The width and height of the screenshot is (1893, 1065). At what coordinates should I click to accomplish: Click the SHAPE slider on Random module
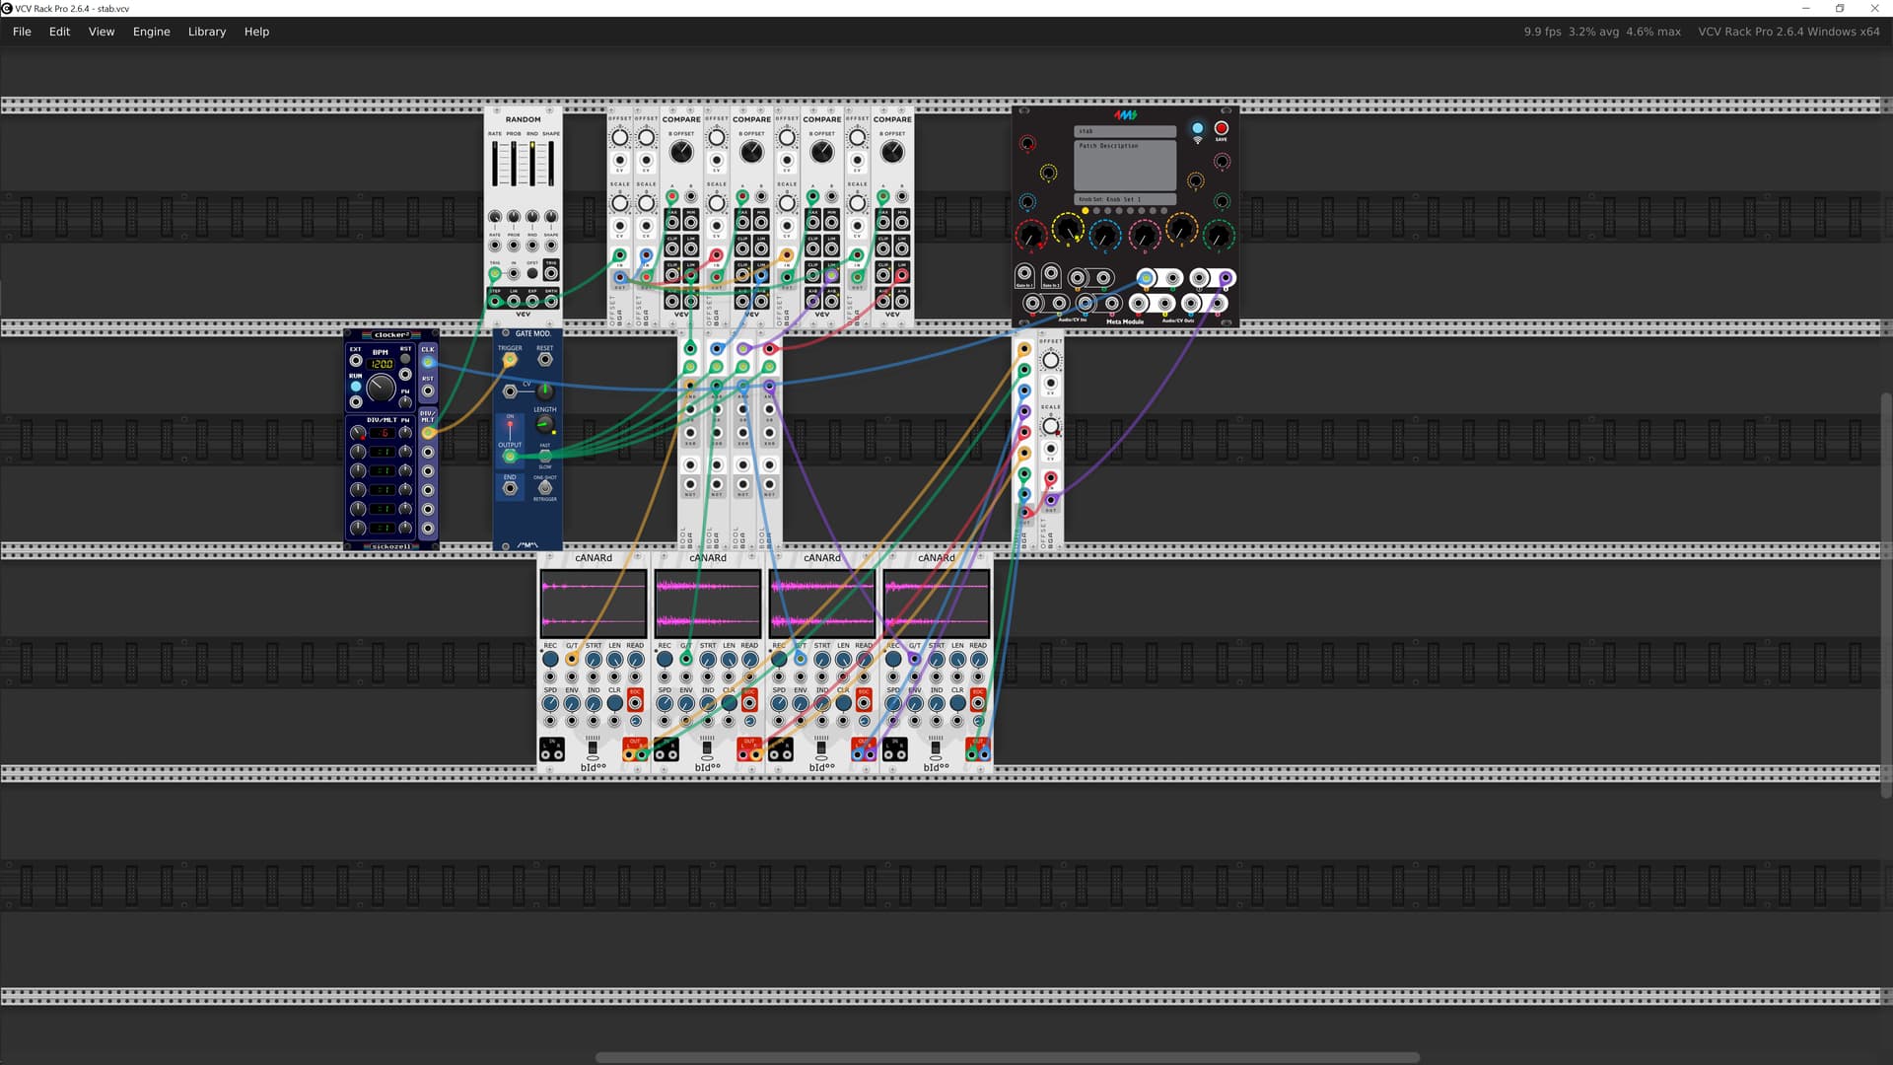[551, 164]
